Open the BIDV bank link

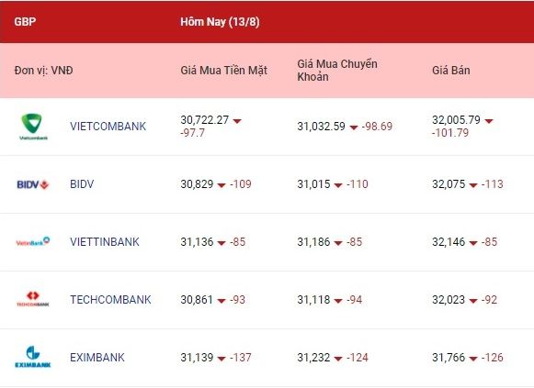point(82,184)
